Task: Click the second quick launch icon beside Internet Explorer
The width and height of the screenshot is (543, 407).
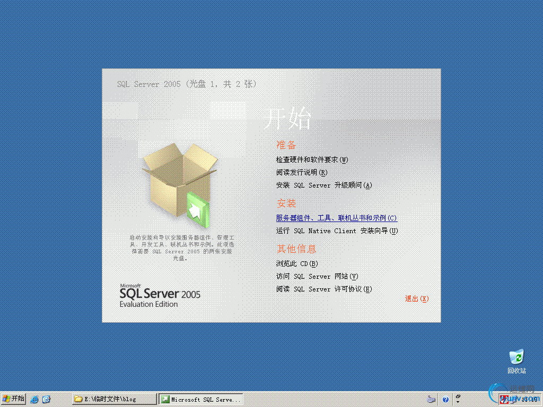Action: (x=47, y=400)
